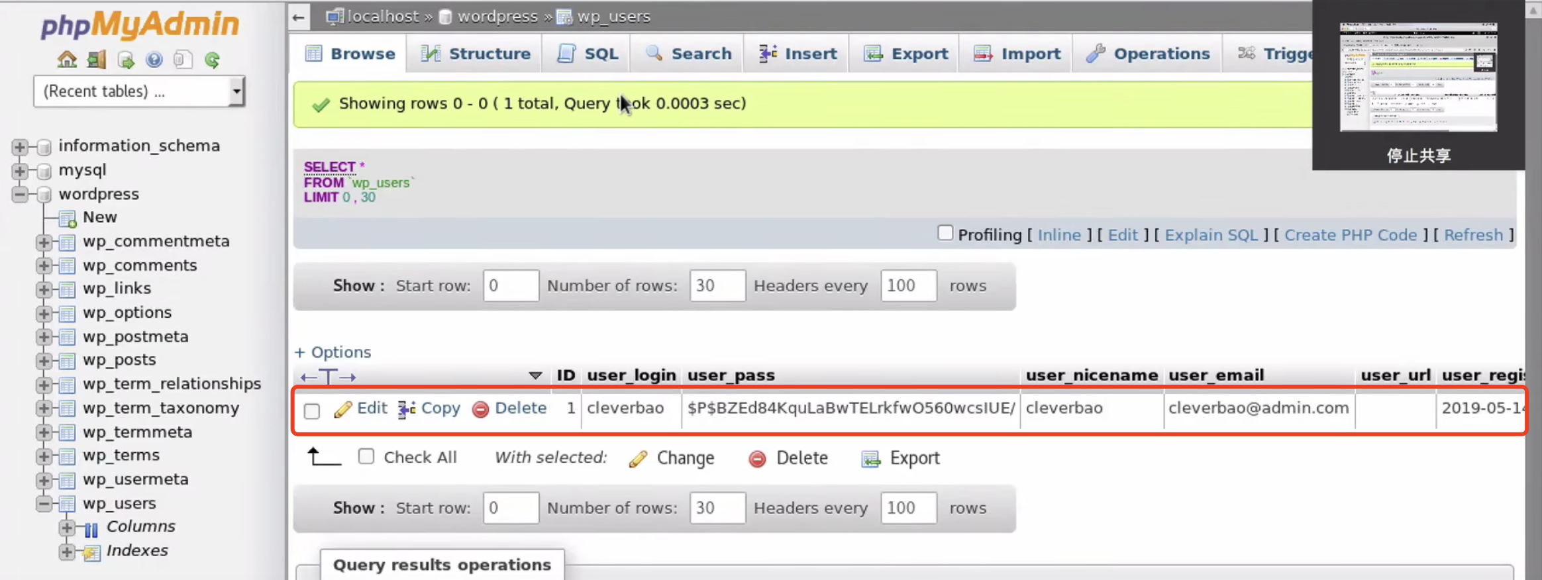Click the Create PHP Code link

click(x=1351, y=235)
